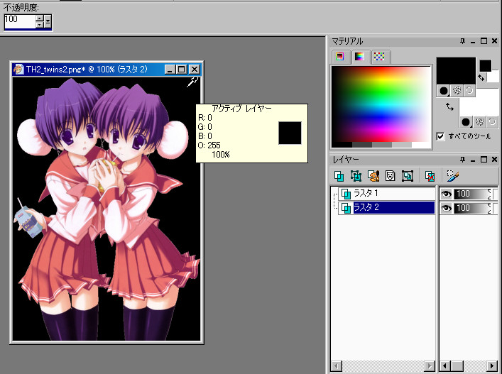Click raster layer icon beside ラスタ 2

pos(346,208)
